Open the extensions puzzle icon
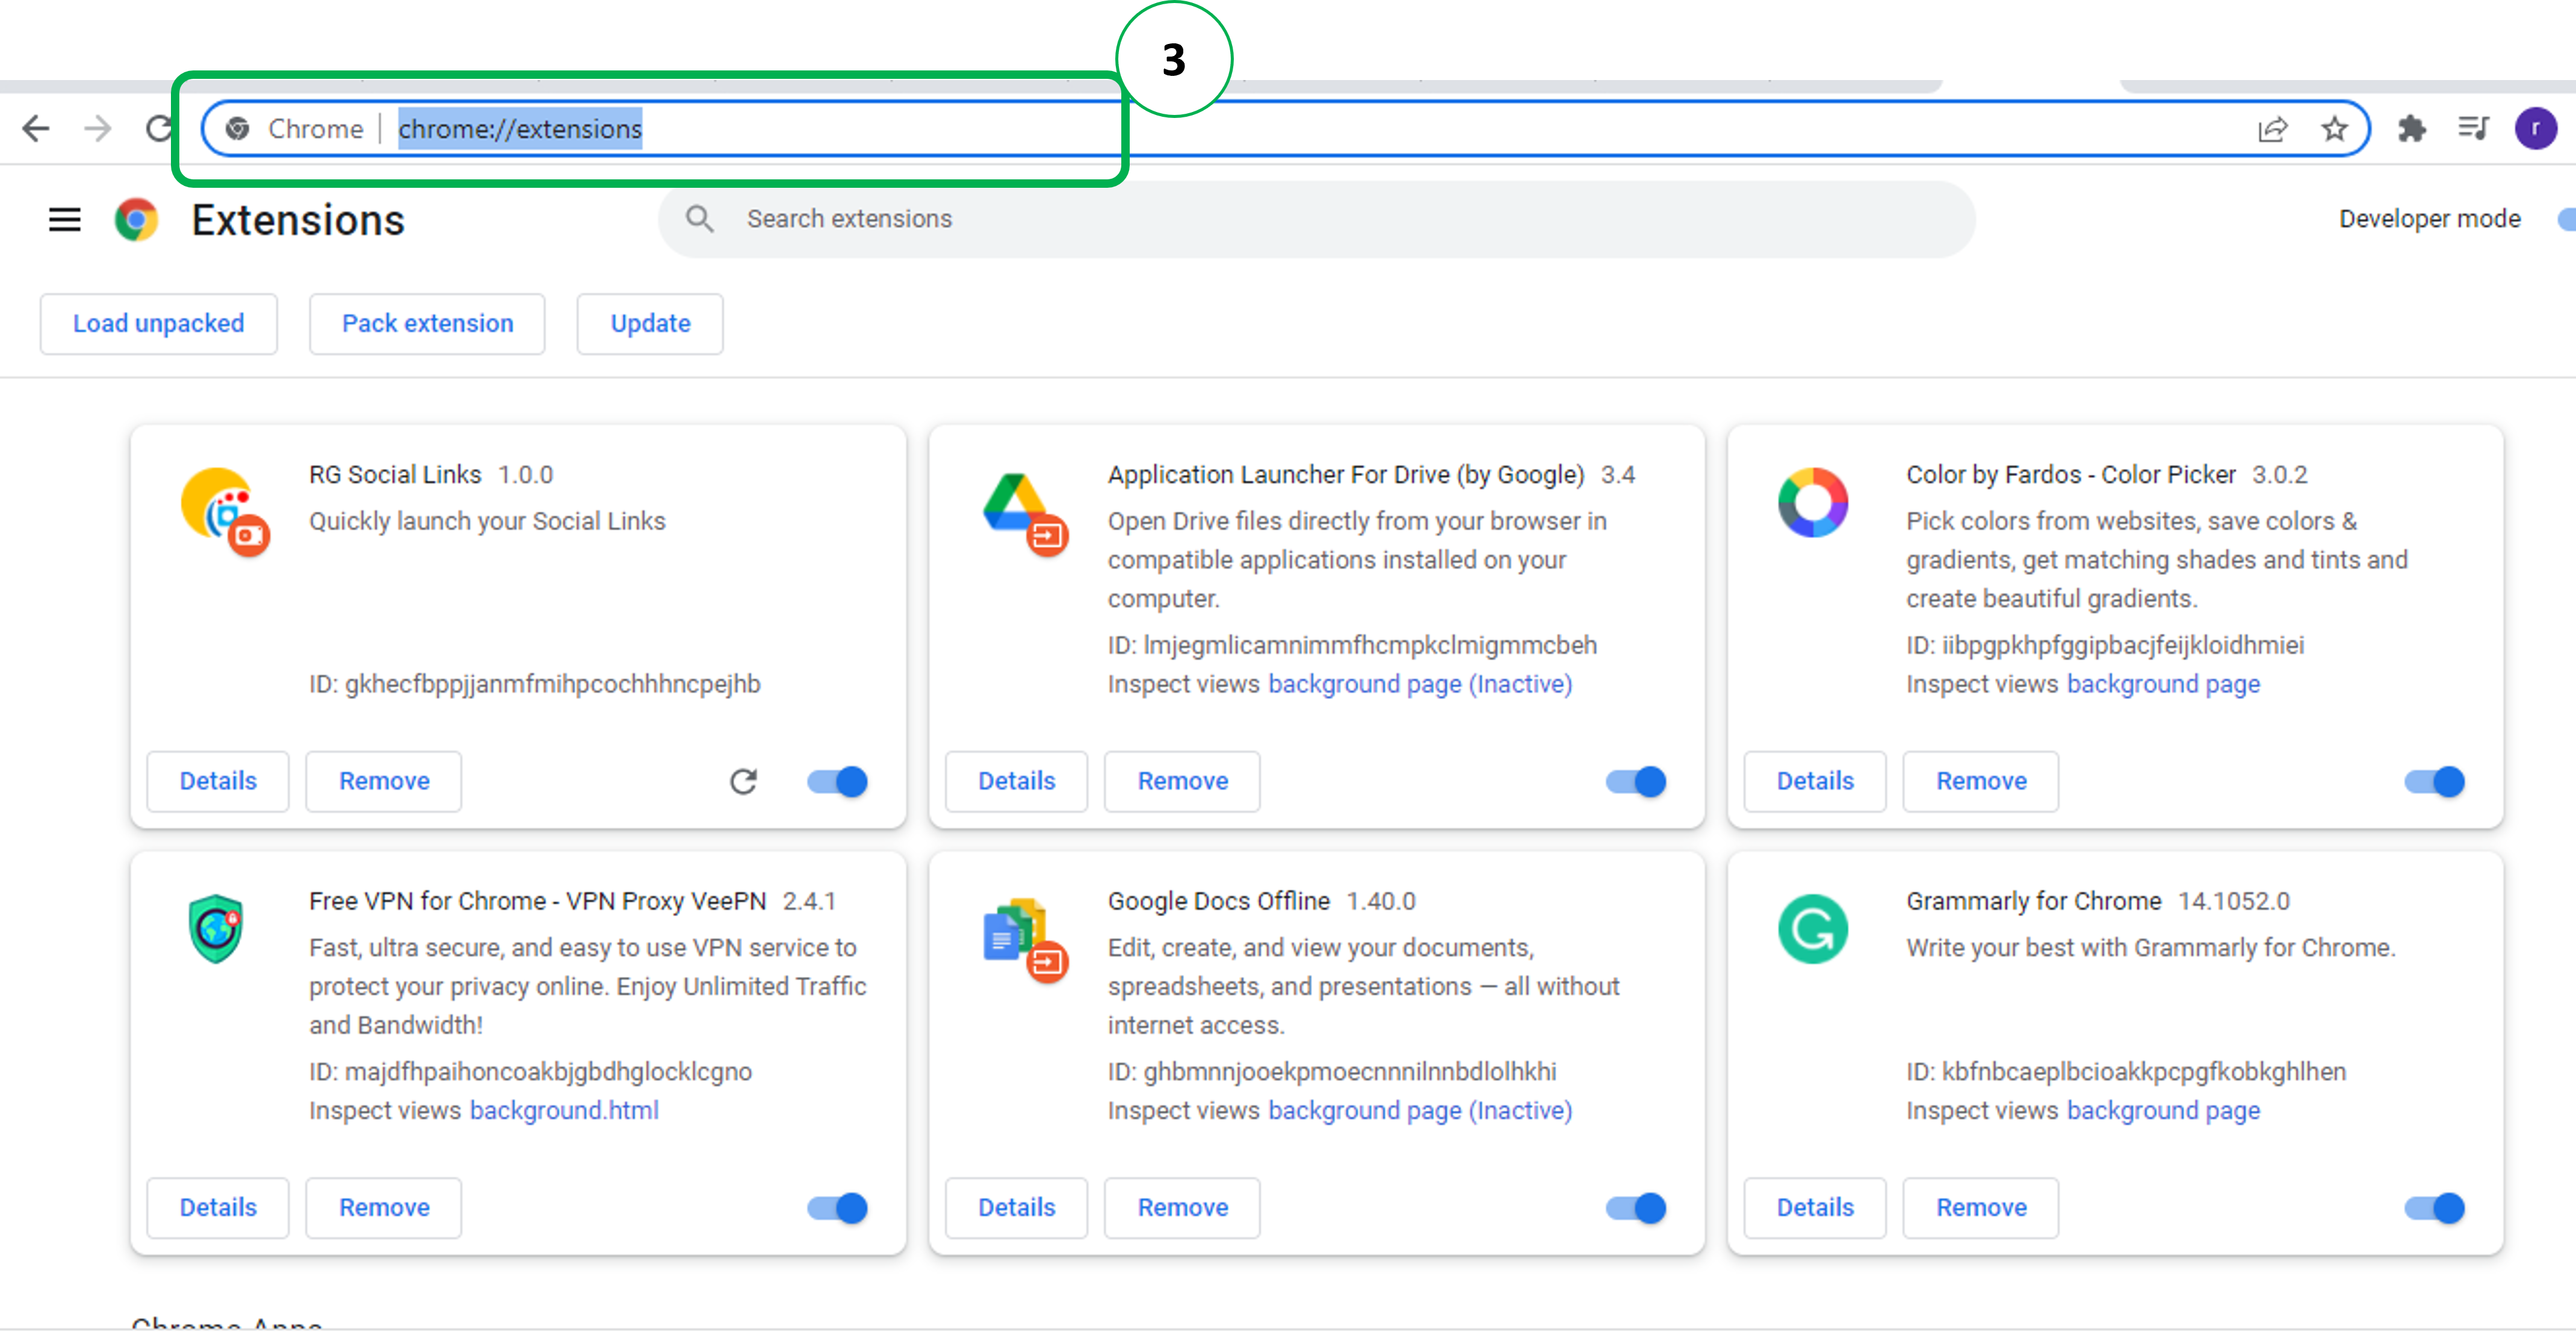This screenshot has width=2576, height=1338. (x=2411, y=128)
